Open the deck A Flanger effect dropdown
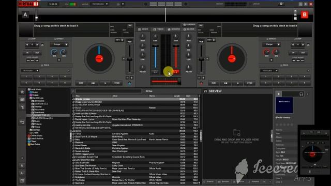Screen dimensions: 331x186 pos(59,45)
